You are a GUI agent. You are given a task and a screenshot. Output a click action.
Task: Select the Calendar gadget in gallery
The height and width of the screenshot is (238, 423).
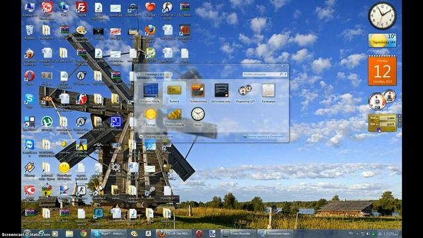[268, 93]
